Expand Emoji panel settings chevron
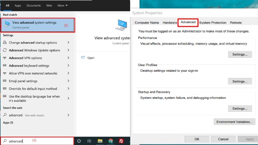 [68, 81]
